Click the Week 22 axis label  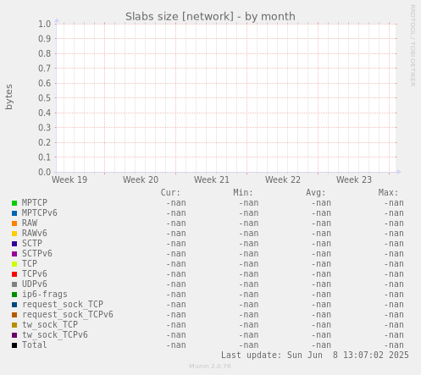tap(283, 179)
